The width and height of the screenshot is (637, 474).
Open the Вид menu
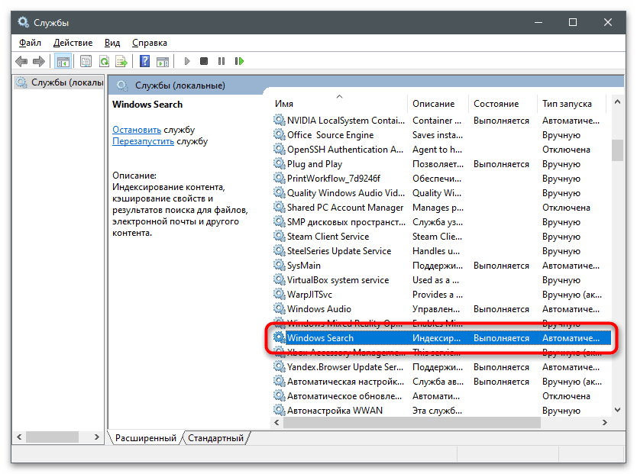click(x=112, y=43)
